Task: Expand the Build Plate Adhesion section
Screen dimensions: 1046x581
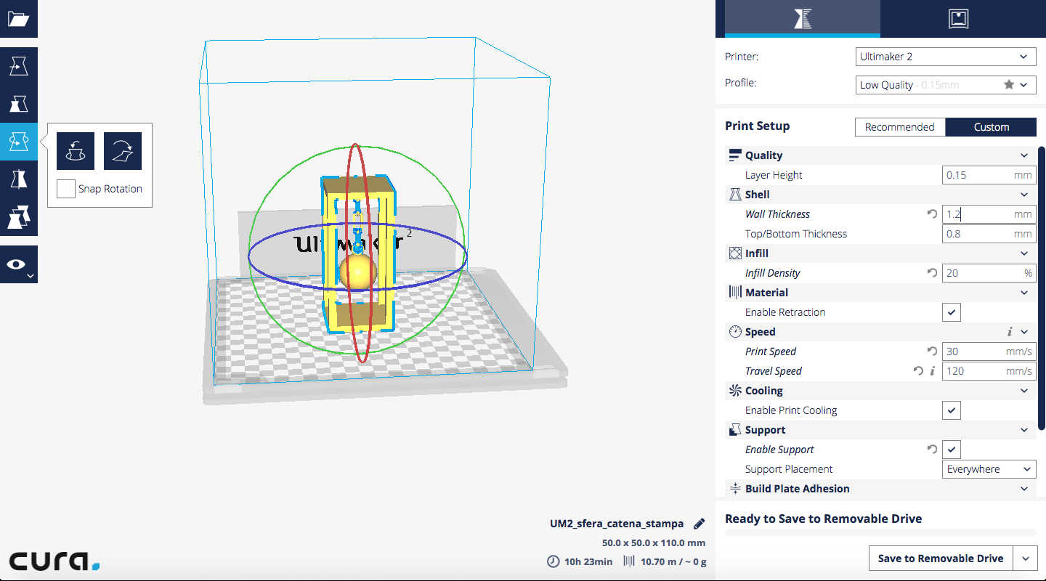Action: [1024, 489]
